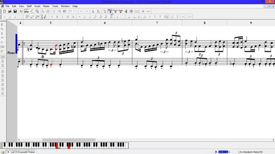This screenshot has width=275, height=154.
Task: Click measure number 6 in ruler
Action: (x=105, y=23)
